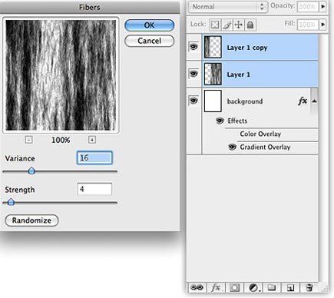Image resolution: width=334 pixels, height=298 pixels.
Task: Zoom in the Fibers preview
Action: tap(92, 140)
